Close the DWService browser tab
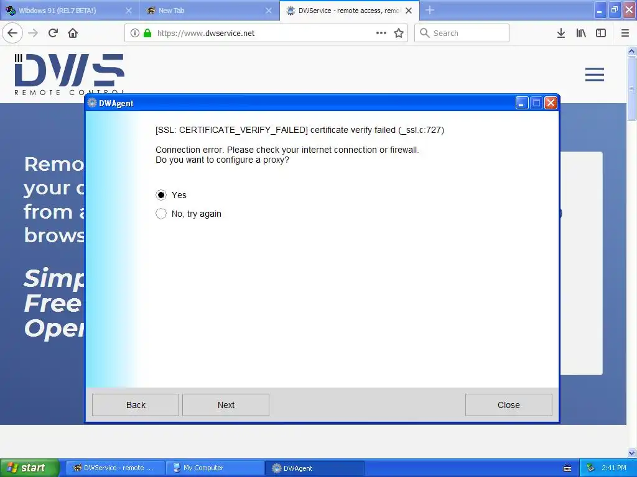Image resolution: width=637 pixels, height=477 pixels. (409, 11)
